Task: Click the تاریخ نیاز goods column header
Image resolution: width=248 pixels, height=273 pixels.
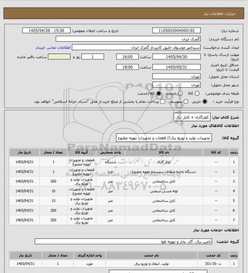Action: pyautogui.click(x=24, y=152)
